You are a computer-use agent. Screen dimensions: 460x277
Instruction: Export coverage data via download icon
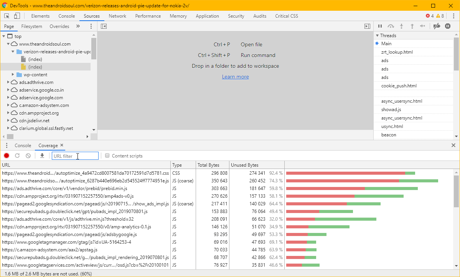click(x=42, y=156)
